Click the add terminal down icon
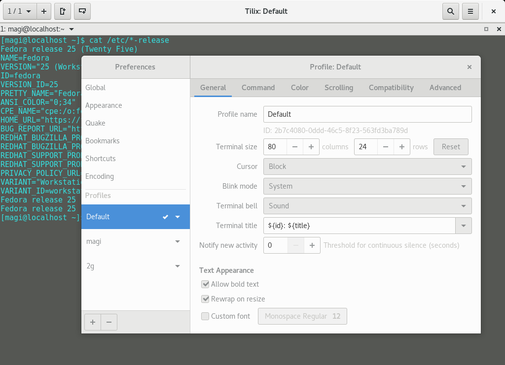 tap(82, 11)
